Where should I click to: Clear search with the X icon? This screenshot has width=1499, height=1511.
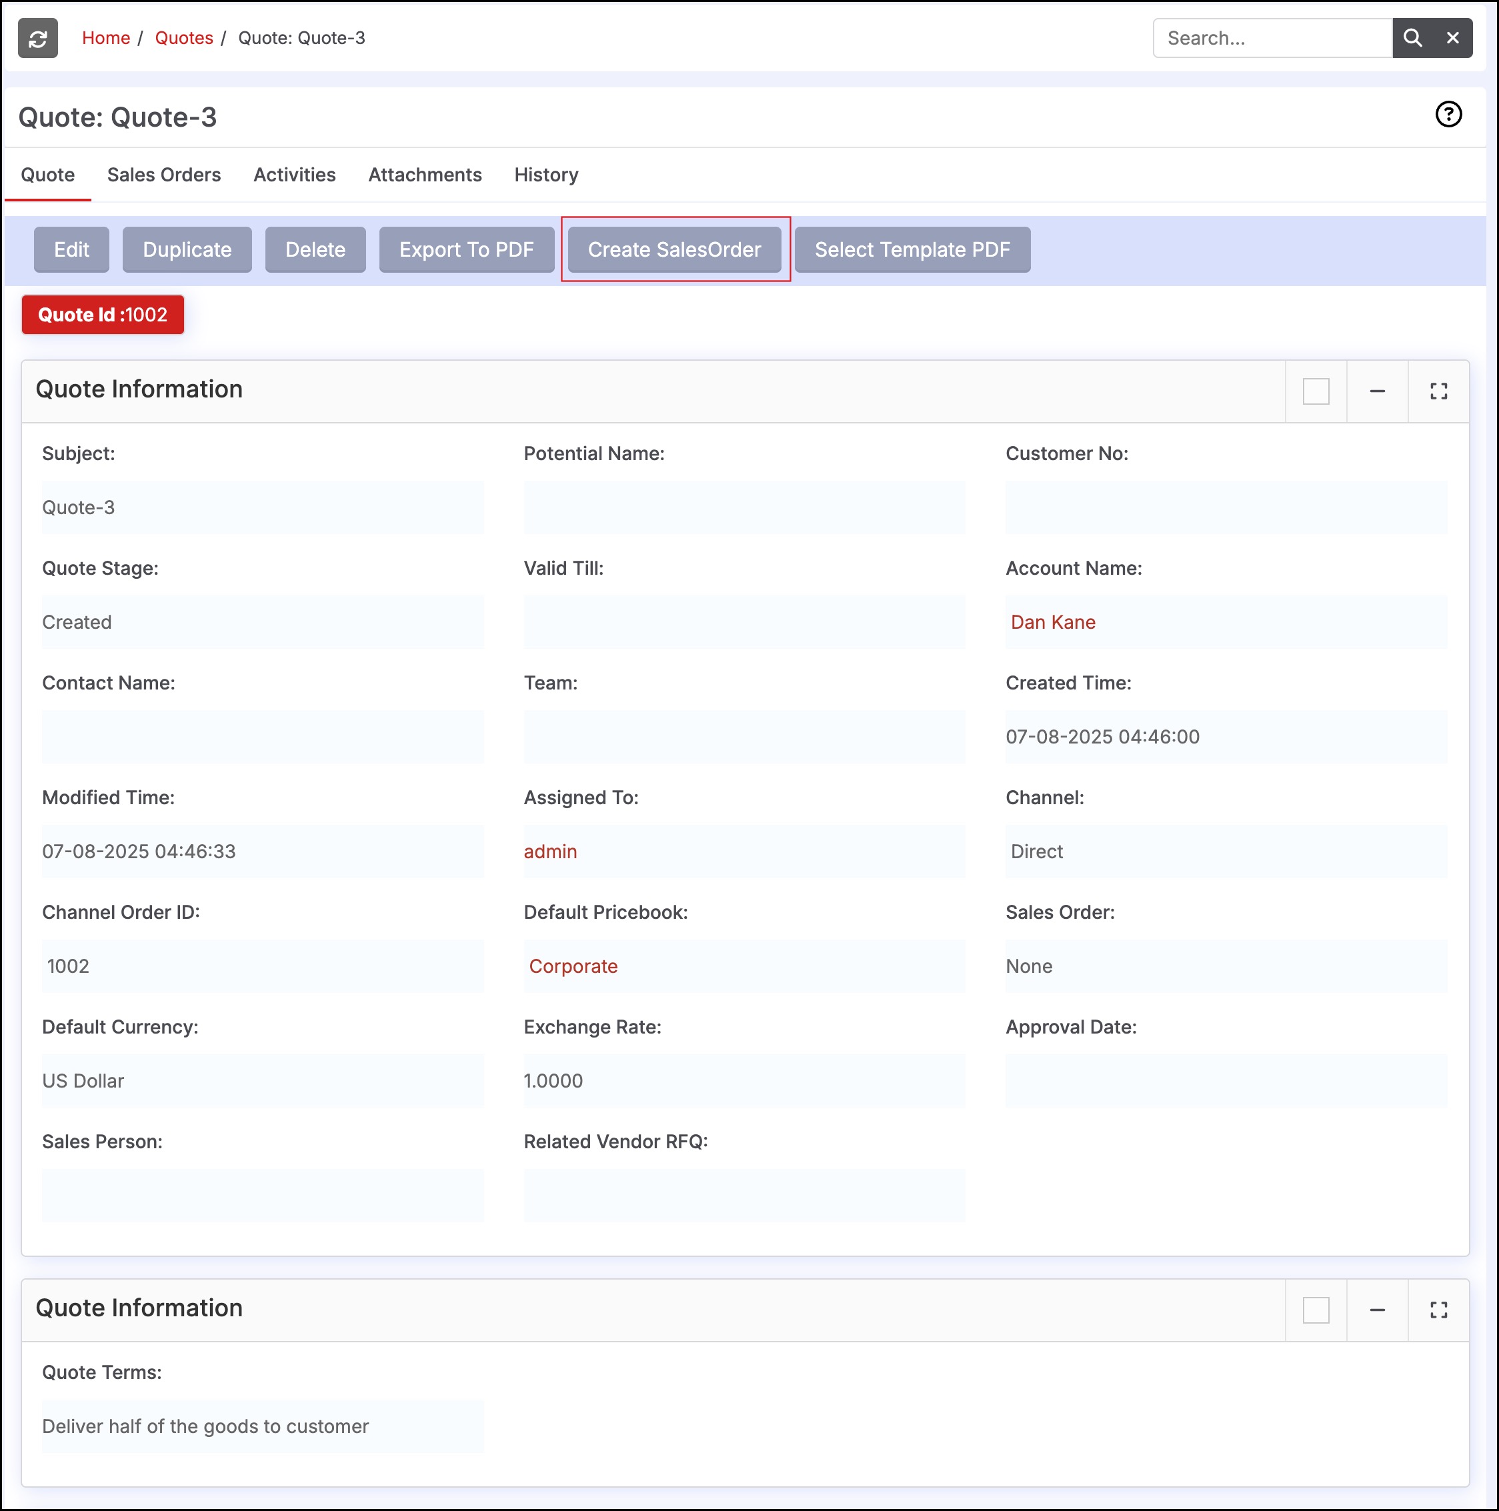coord(1452,37)
